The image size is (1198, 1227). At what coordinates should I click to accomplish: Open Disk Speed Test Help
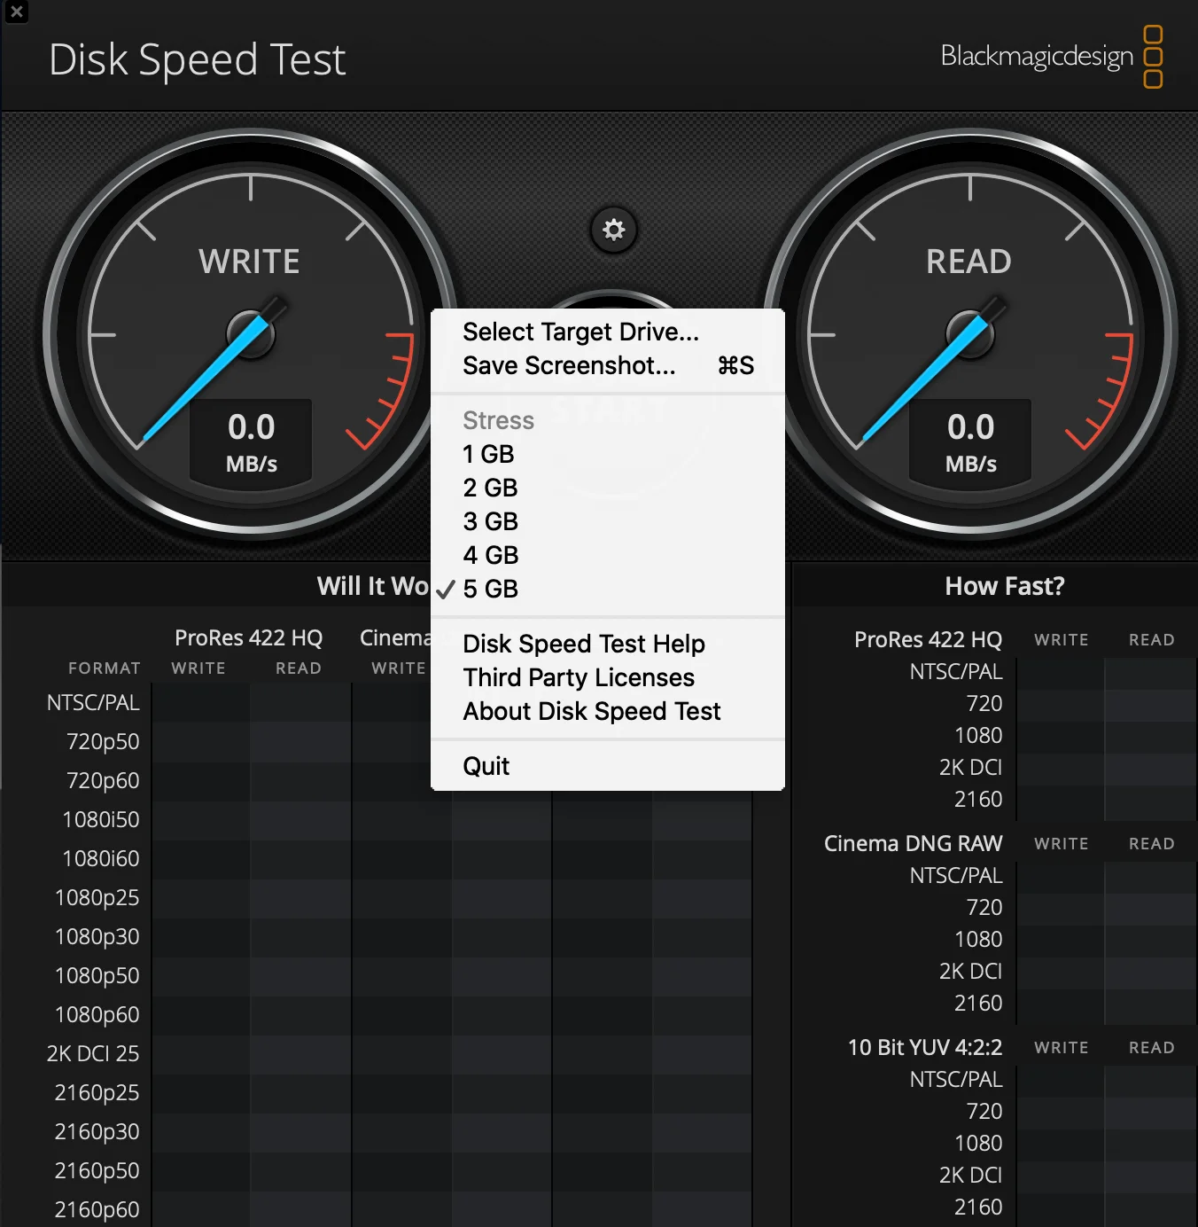click(583, 644)
